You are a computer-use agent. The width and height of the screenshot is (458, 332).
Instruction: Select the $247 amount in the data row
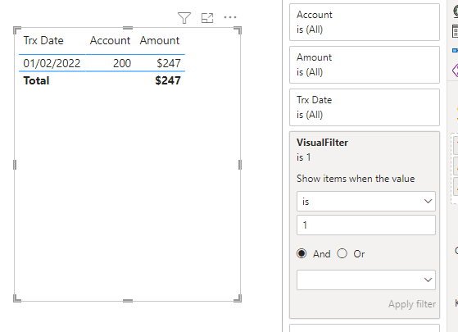click(169, 63)
